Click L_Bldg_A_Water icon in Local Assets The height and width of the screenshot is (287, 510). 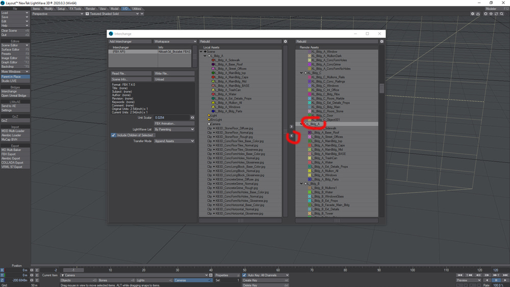pyautogui.click(x=213, y=94)
